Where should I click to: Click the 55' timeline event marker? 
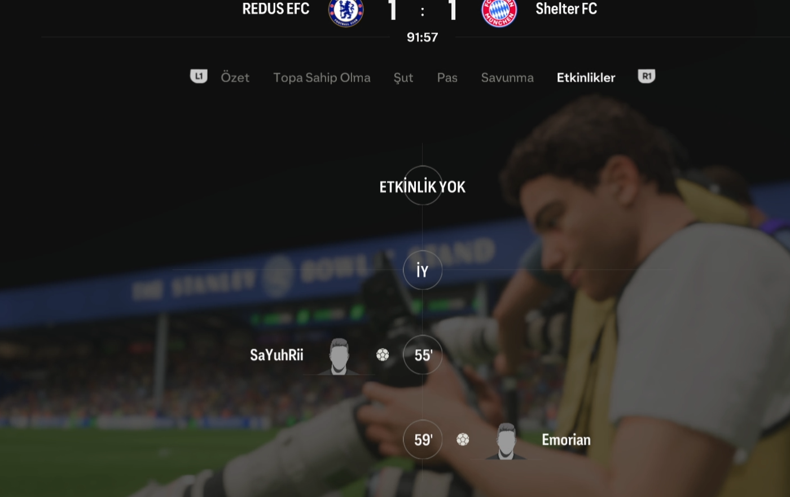pos(423,355)
